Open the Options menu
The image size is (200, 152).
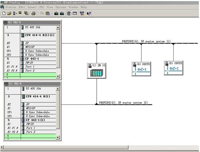(x=61, y=7)
